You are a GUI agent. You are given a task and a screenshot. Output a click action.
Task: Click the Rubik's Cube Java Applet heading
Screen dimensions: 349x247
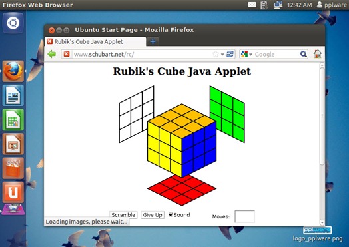182,71
